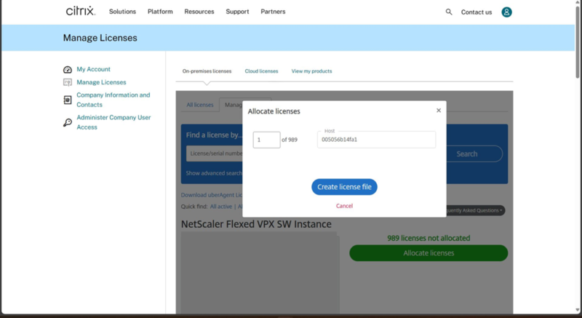Select the On-premises licenses tab
Viewport: 582px width, 318px height.
point(207,71)
